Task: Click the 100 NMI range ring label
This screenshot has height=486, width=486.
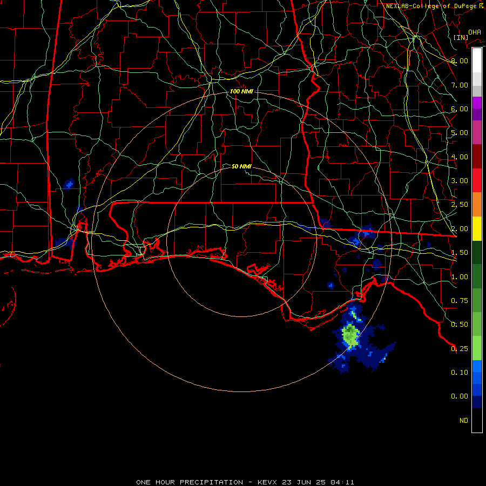Action: point(241,91)
